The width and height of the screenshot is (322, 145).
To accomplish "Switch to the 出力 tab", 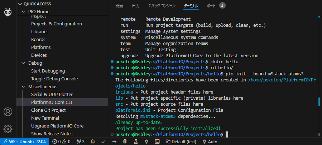I will click(135, 6).
